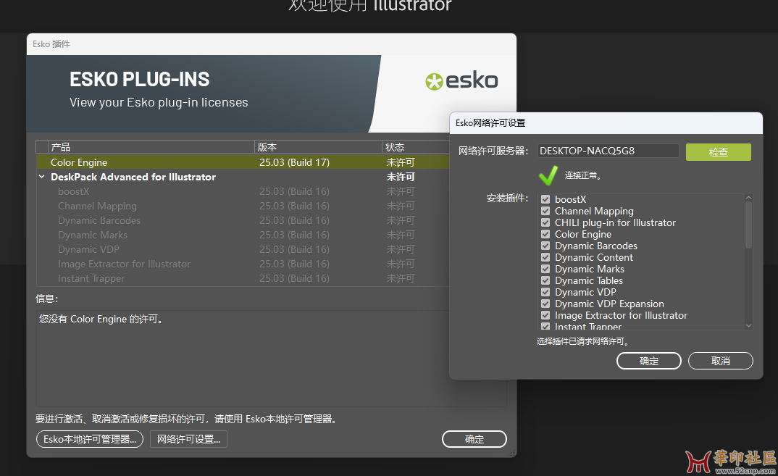
Task: Toggle CHILI plug-in for Illustrator checkbox
Action: (545, 222)
